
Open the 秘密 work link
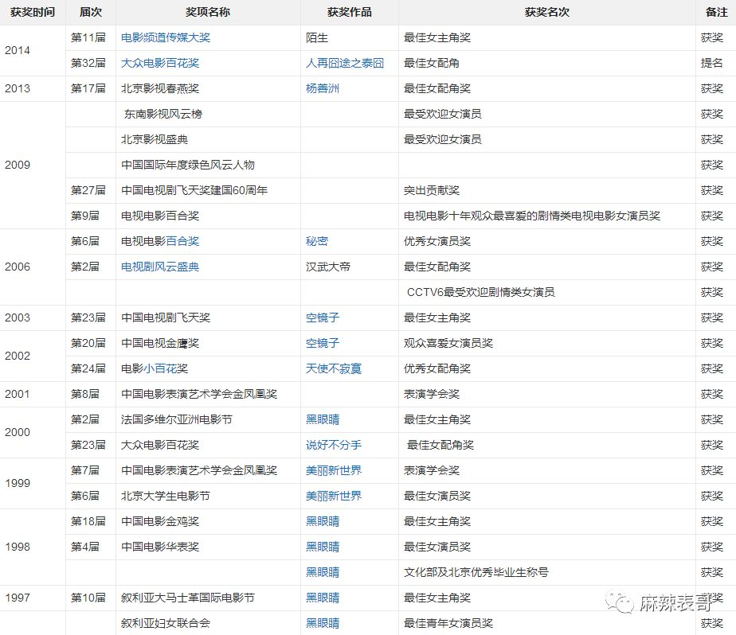pos(317,241)
